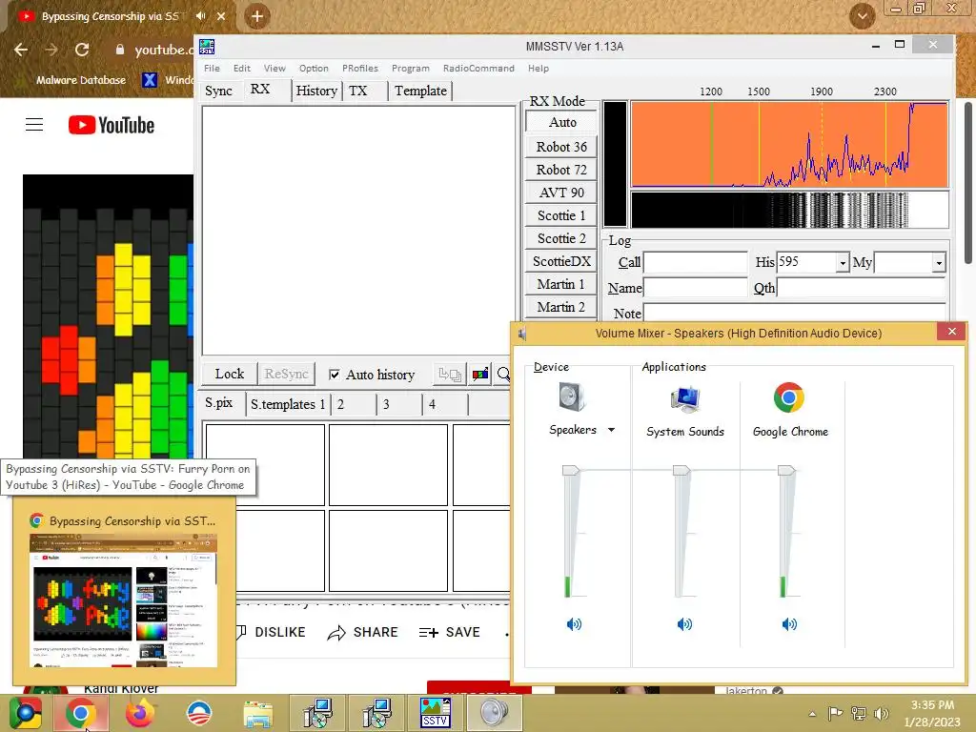
Task: Reload the Chrome page
Action: pyautogui.click(x=82, y=50)
